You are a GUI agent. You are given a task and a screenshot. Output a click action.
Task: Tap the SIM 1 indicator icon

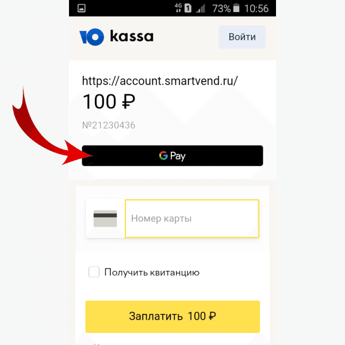click(187, 8)
